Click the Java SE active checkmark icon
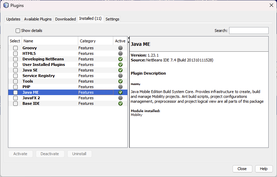The height and width of the screenshot is (177, 277). 120,70
